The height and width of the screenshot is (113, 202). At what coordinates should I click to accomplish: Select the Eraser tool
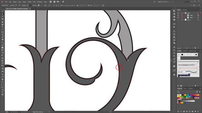pyautogui.click(x=3, y=40)
